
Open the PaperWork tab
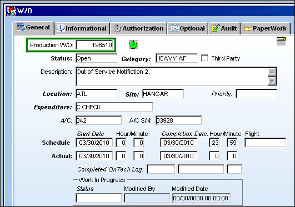pyautogui.click(x=266, y=28)
